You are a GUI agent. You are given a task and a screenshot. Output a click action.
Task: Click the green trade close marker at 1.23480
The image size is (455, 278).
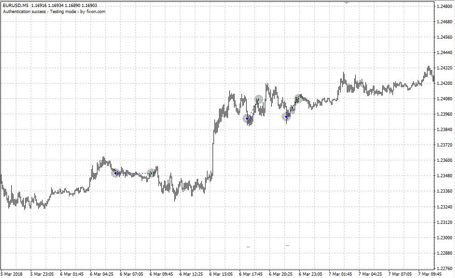tap(151, 173)
